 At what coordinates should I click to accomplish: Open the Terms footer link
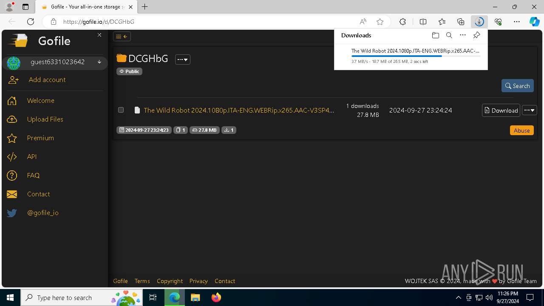click(142, 281)
